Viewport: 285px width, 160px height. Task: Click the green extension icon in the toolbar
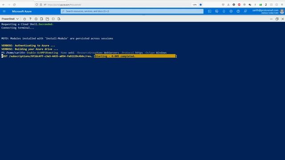[261, 5]
